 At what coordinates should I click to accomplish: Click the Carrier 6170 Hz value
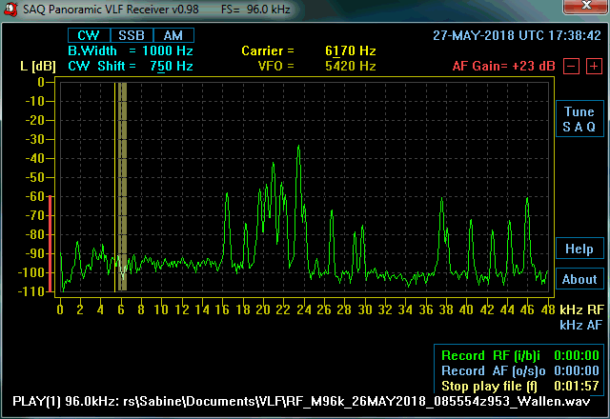(x=351, y=50)
